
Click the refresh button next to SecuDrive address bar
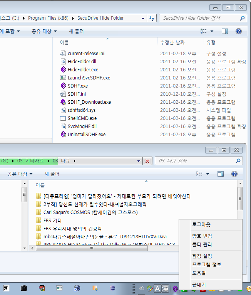pos(152,18)
